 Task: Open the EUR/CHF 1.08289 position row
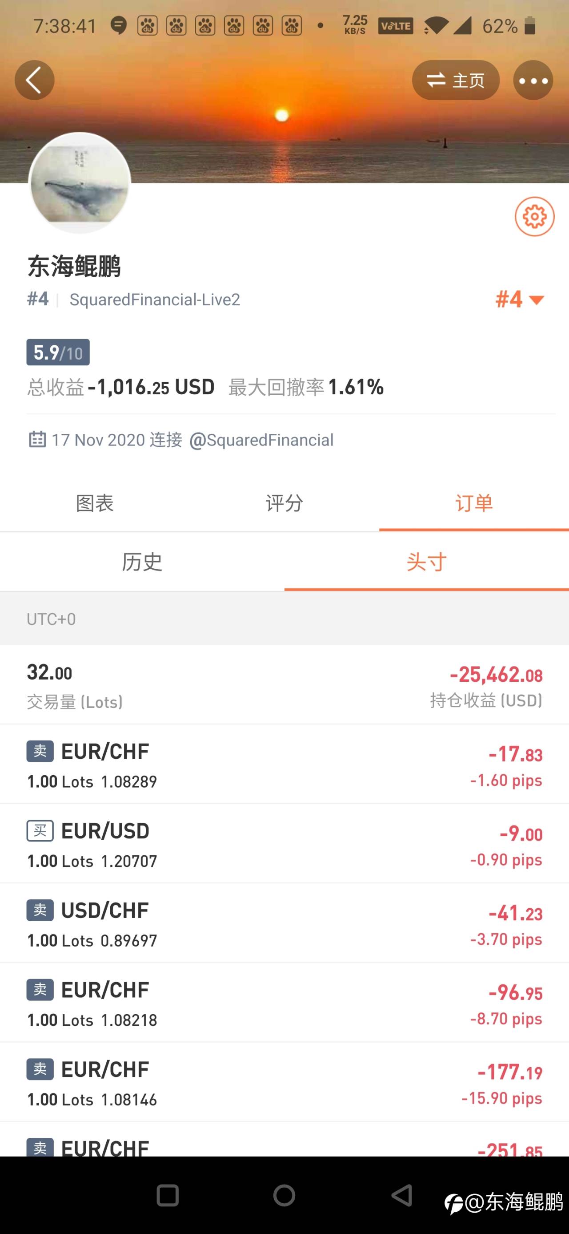[x=284, y=764]
